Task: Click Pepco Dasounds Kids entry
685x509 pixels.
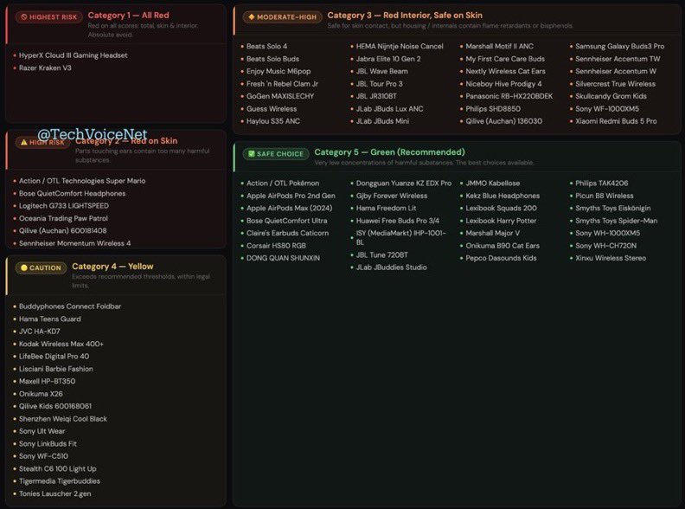Action: (x=501, y=258)
